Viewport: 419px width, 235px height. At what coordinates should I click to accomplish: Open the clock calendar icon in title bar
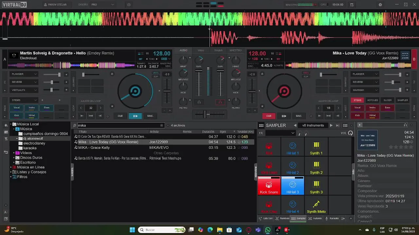(x=352, y=5)
